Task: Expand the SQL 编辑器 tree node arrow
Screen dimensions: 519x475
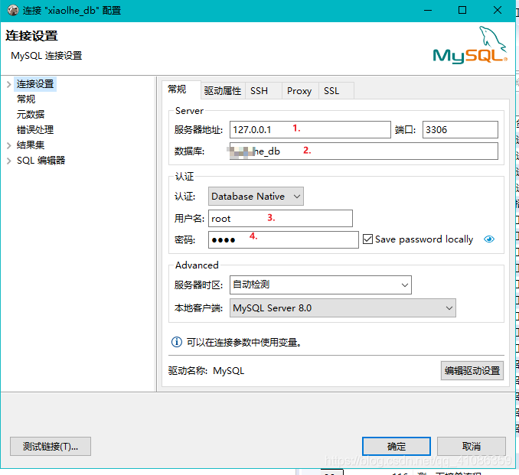Action: (9, 161)
